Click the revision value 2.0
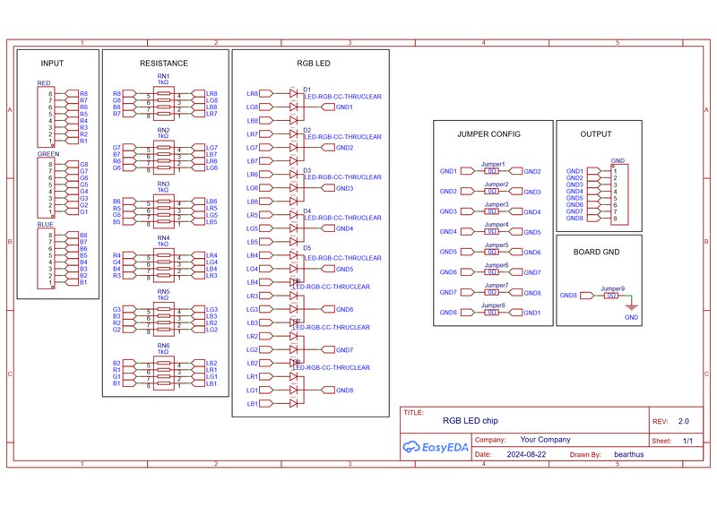The height and width of the screenshot is (507, 717). pyautogui.click(x=684, y=421)
